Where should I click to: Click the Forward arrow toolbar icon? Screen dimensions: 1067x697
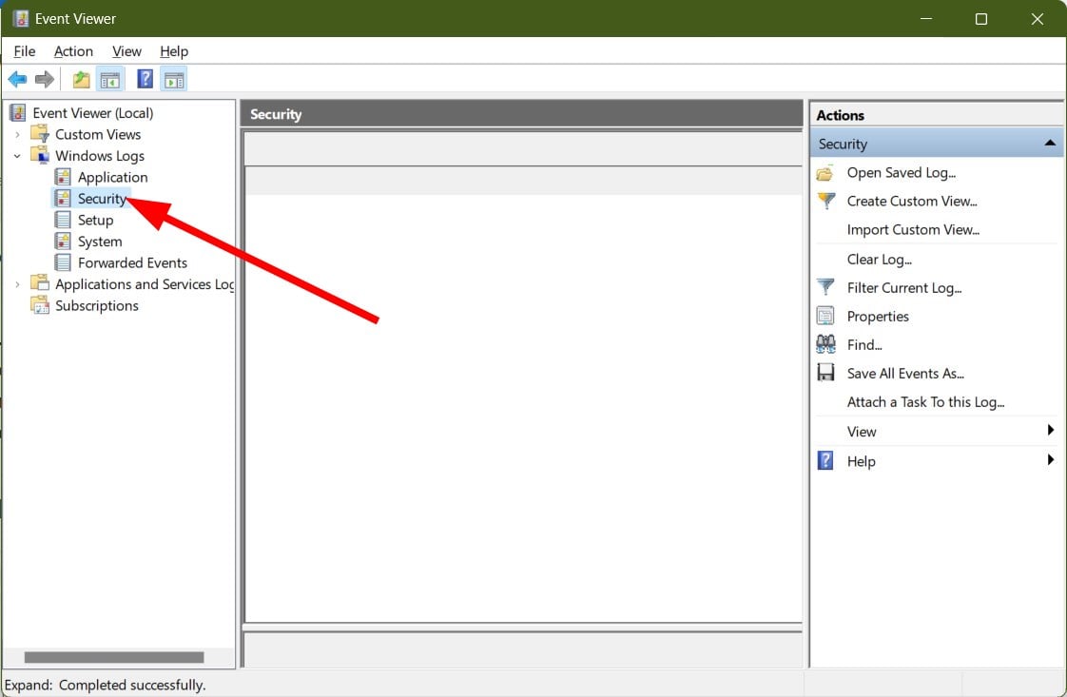point(45,80)
